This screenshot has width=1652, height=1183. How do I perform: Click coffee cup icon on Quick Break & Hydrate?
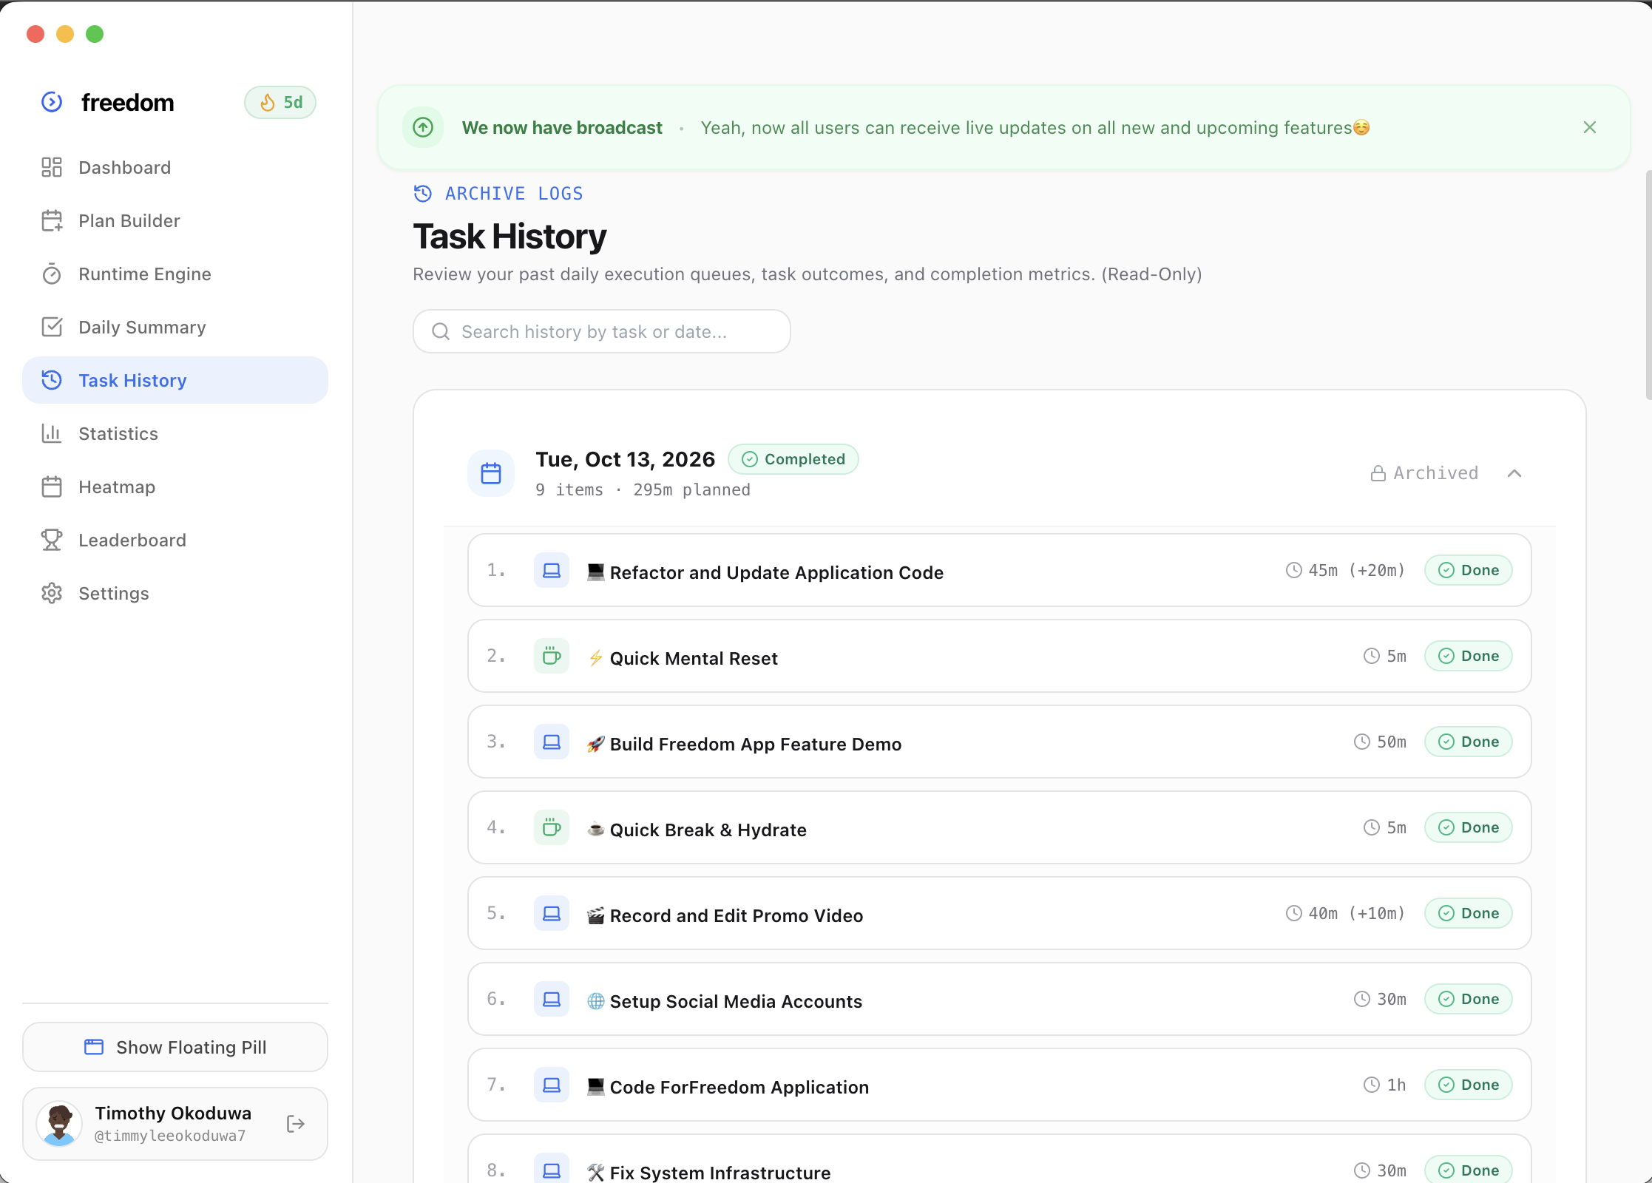coord(552,827)
